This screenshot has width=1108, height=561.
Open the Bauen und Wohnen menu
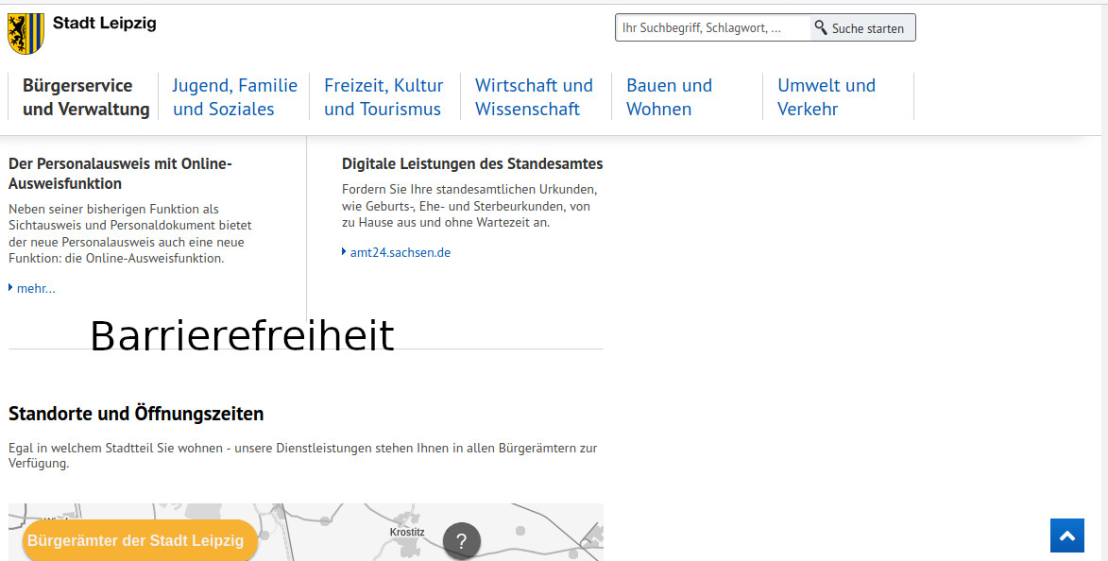pos(669,96)
